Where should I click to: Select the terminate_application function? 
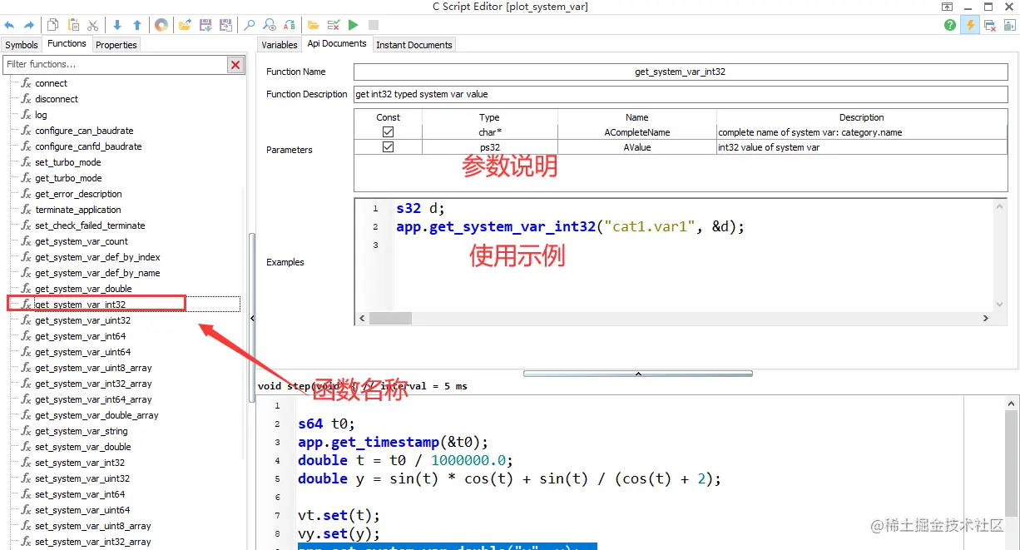pyautogui.click(x=78, y=210)
